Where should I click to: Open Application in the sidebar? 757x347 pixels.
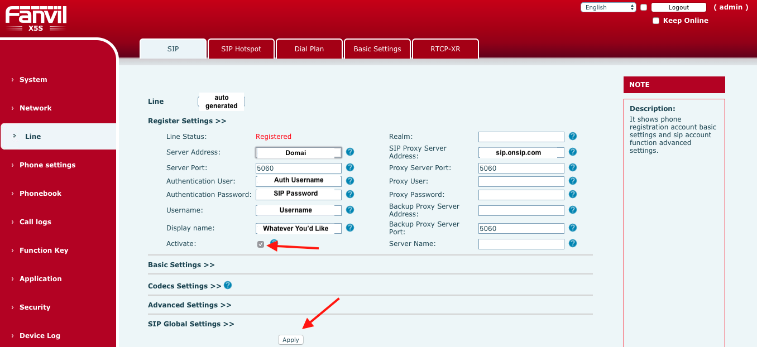41,279
